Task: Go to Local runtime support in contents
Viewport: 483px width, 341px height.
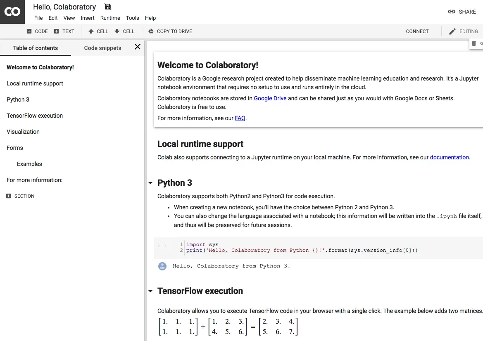Action: click(x=35, y=83)
